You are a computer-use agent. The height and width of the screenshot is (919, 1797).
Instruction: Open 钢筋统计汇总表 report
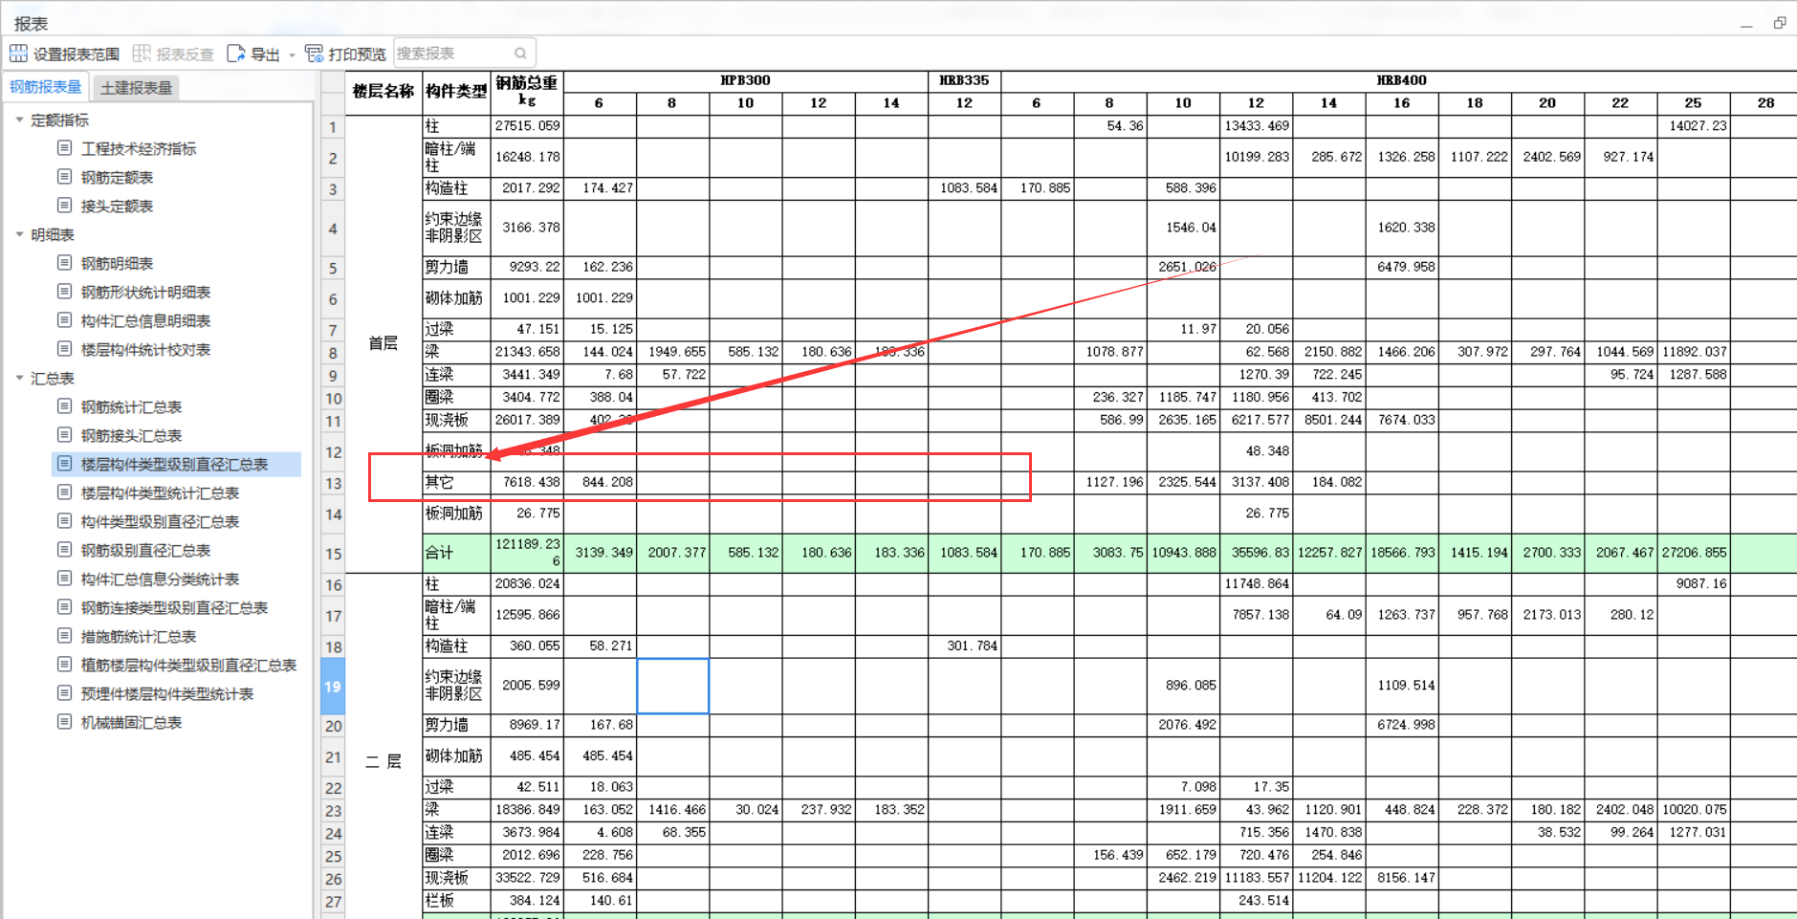pos(131,407)
